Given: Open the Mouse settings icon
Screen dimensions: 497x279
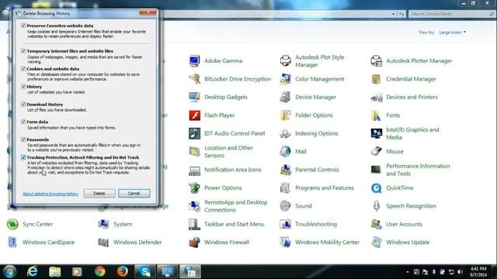Looking at the screenshot, I should tap(376, 152).
